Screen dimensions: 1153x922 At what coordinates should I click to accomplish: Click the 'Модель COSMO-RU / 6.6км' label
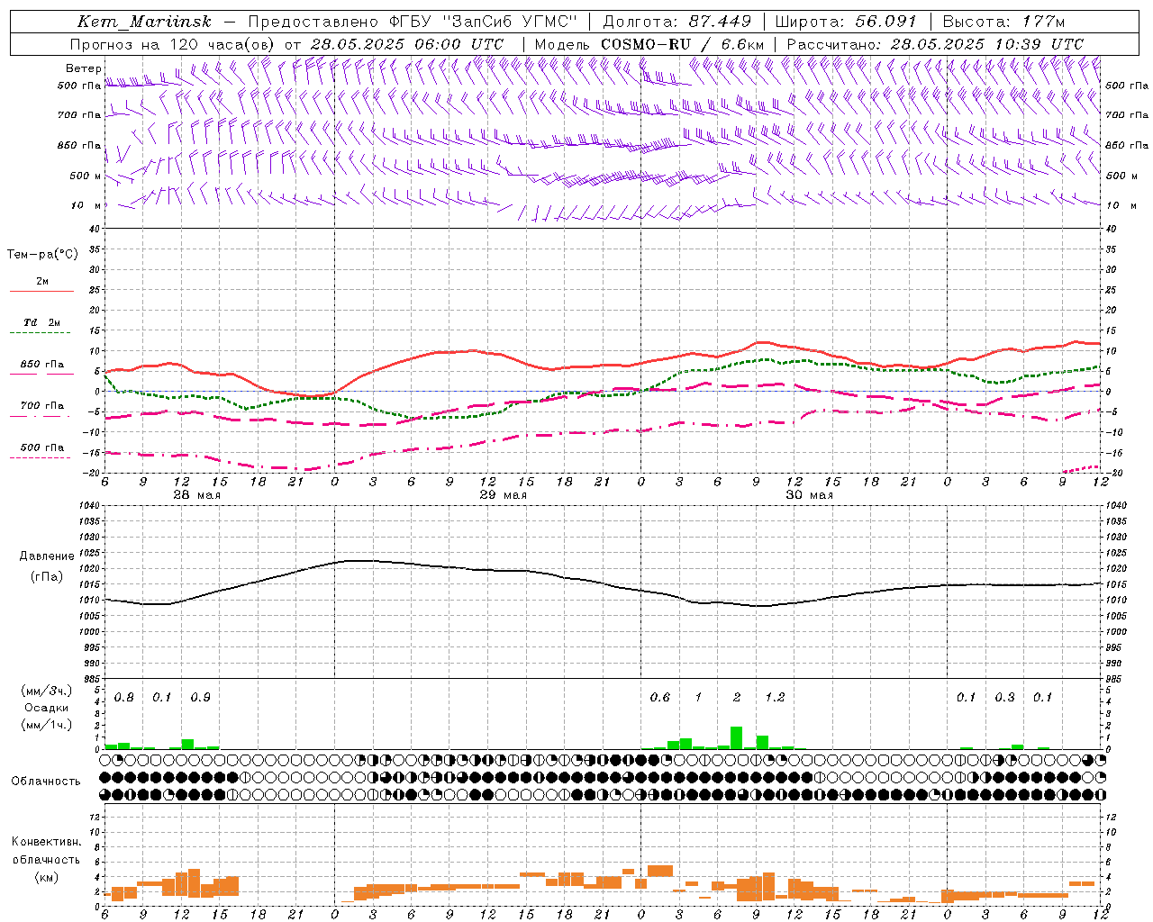649,44
